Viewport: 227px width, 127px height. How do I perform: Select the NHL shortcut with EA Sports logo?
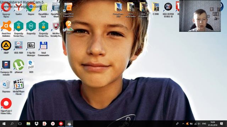pyautogui.click(x=18, y=46)
